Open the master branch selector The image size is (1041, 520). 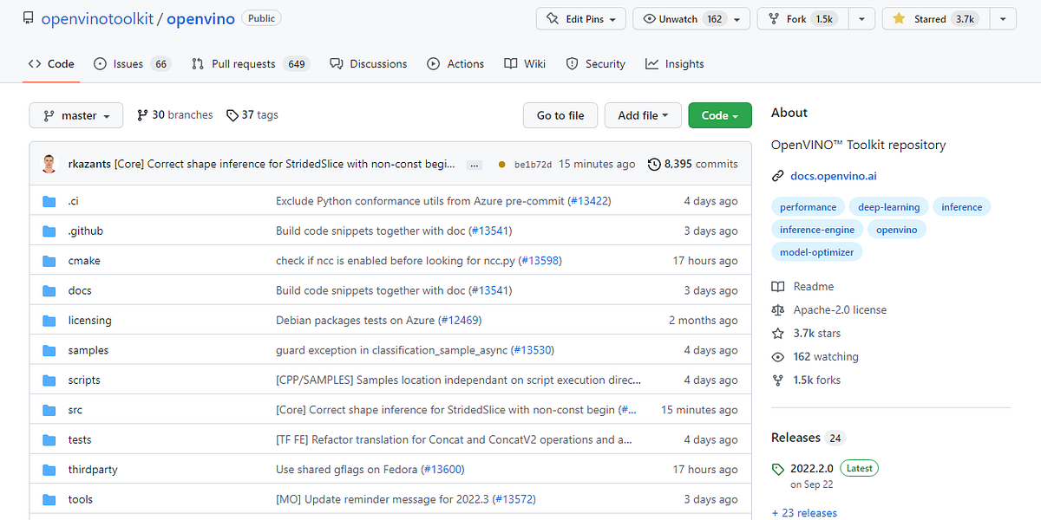click(76, 115)
